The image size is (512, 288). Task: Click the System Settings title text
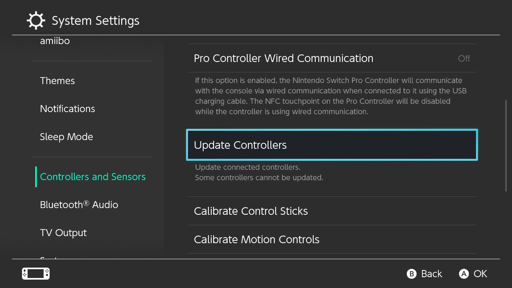pyautogui.click(x=96, y=21)
